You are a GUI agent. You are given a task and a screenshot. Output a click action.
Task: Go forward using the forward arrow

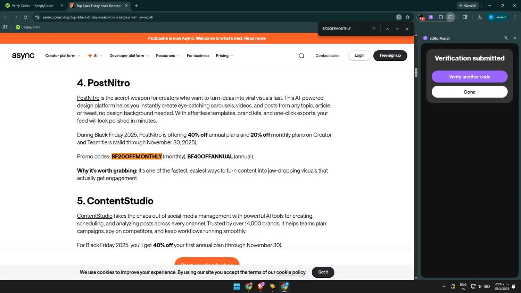coord(16,17)
